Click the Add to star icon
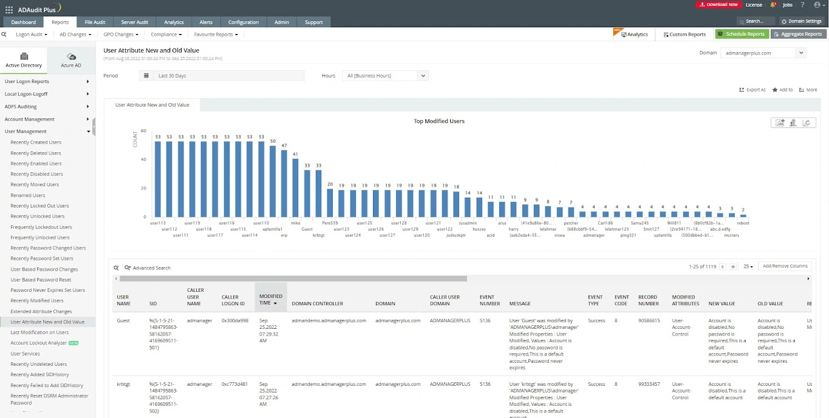 click(775, 90)
